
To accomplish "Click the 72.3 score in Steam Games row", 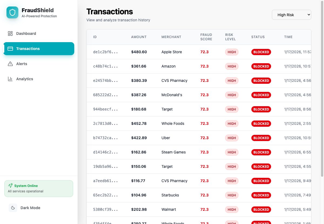I will pos(204,152).
